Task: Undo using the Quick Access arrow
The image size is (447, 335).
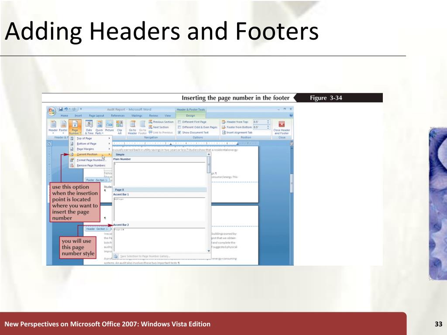Action: click(x=66, y=109)
